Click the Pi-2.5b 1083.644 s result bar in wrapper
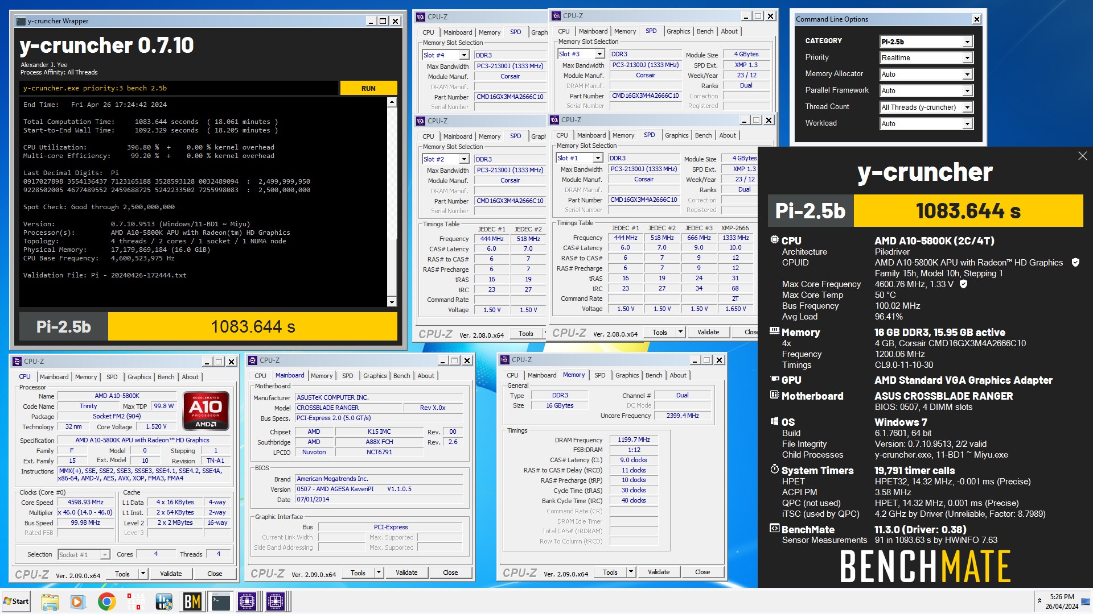 point(208,327)
